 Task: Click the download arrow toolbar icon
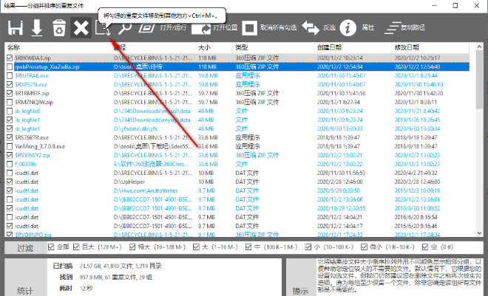point(37,28)
